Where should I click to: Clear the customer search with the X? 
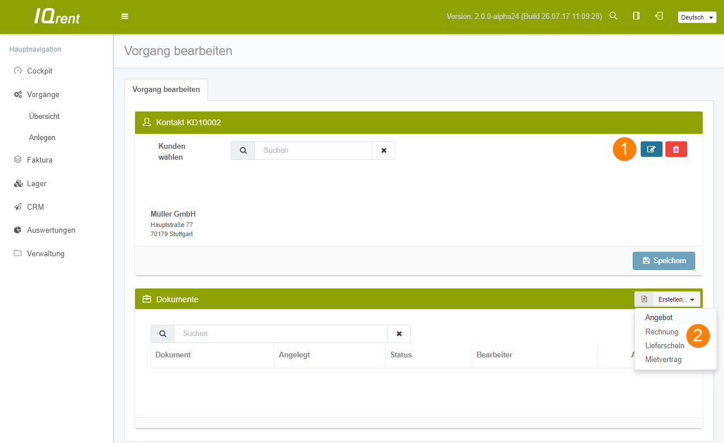click(x=384, y=151)
